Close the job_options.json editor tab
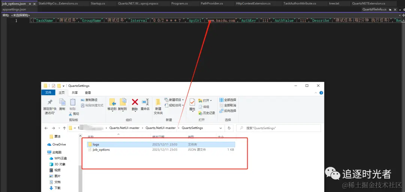Image resolution: width=405 pixels, height=192 pixels. coord(34,4)
